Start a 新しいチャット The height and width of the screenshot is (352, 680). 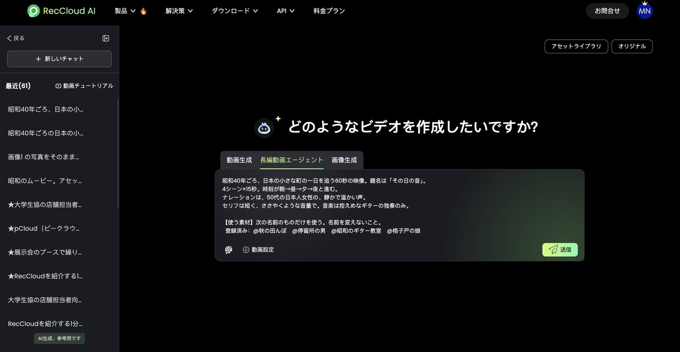[59, 59]
